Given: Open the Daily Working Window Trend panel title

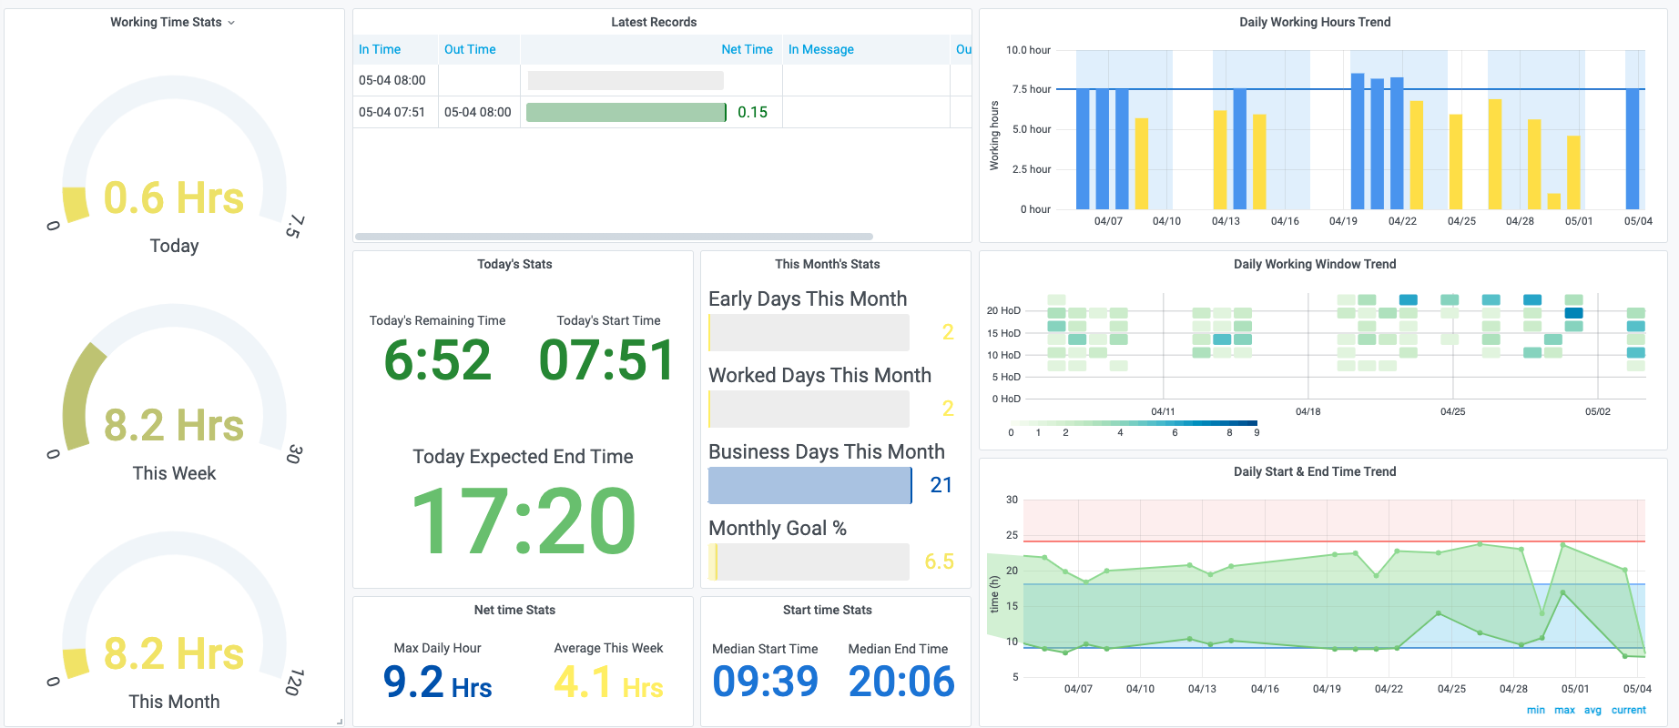Looking at the screenshot, I should point(1315,264).
